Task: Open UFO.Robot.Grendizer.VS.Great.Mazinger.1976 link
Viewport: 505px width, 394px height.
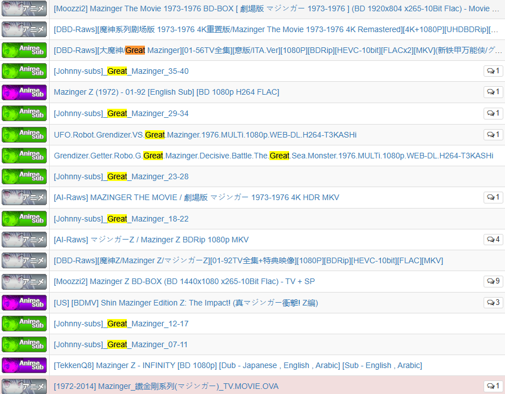Action: [x=205, y=135]
